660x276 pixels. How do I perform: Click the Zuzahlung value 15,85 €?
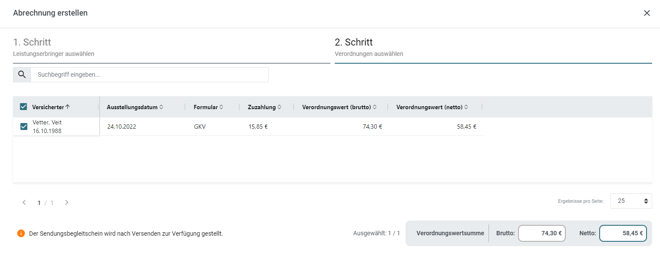point(258,127)
